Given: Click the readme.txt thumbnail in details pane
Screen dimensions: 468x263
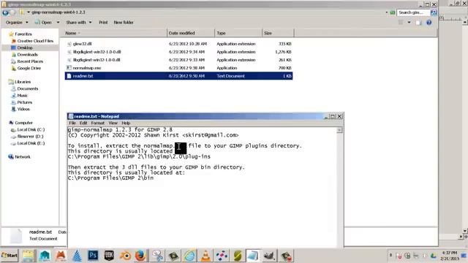Looking at the screenshot, I should pos(16,236).
